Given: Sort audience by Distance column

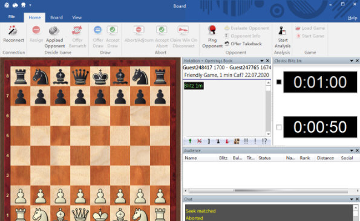Looking at the screenshot, I should point(325,158).
